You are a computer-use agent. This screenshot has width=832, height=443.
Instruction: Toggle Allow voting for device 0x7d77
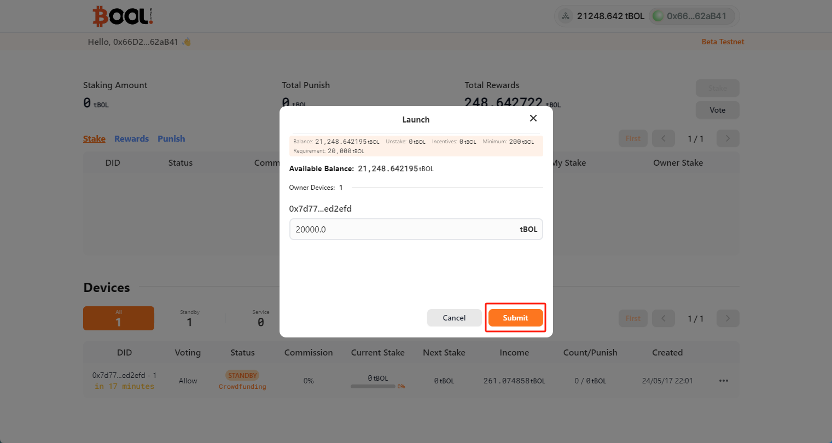188,380
